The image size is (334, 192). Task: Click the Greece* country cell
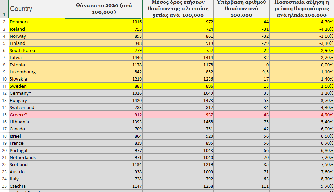[36, 115]
